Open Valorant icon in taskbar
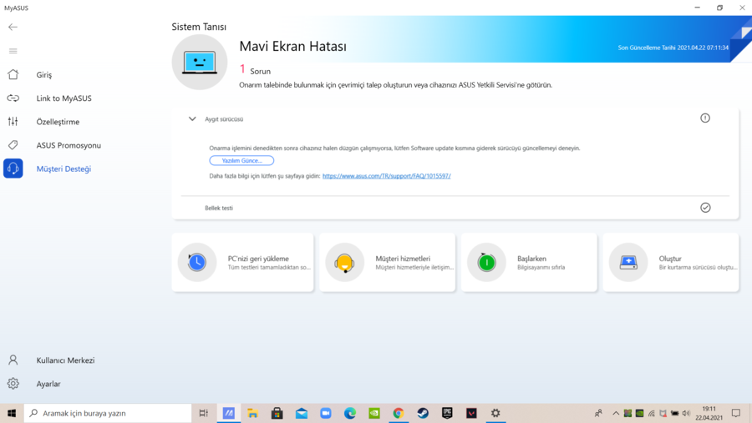Screen dimensions: 752x423 coord(471,413)
